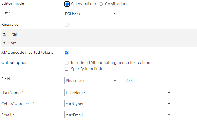197x125 pixels.
Task: Expand the Filter section plus icon
Action: tap(4, 34)
